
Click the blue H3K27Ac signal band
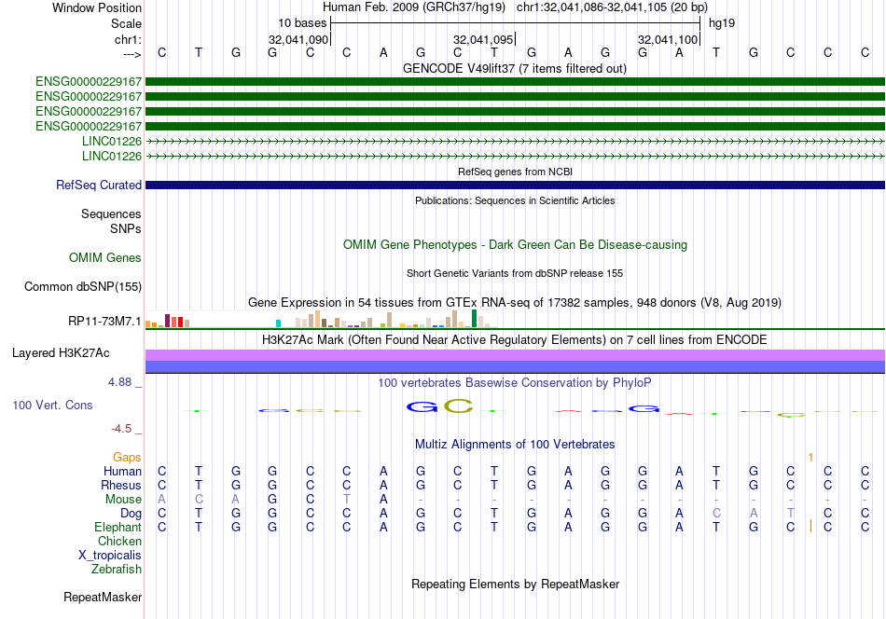515,367
